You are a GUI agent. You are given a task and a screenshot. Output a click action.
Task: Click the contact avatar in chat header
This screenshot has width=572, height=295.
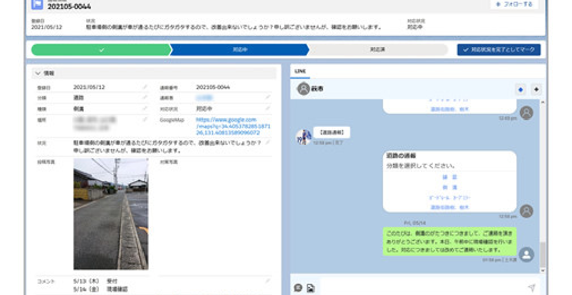(303, 89)
